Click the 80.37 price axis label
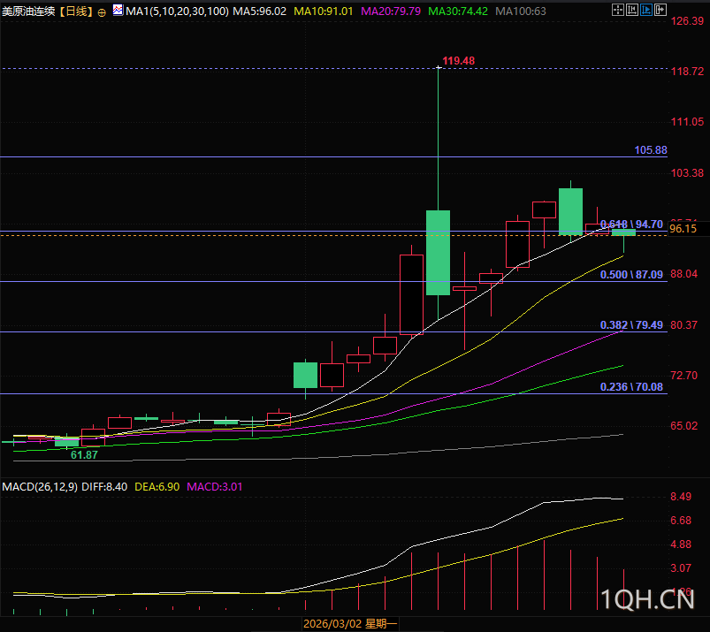The height and width of the screenshot is (632, 710). click(x=683, y=324)
